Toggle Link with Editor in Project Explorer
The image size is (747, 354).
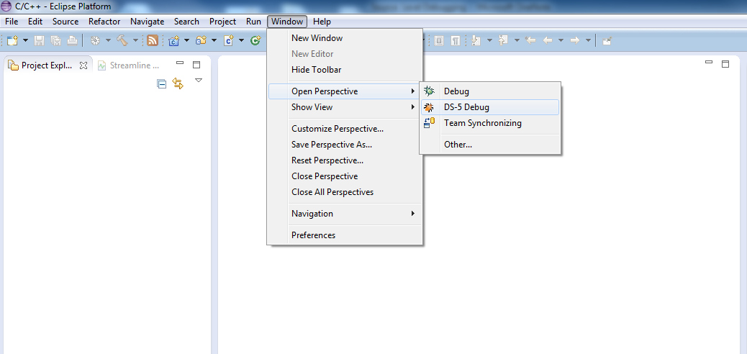click(x=178, y=84)
